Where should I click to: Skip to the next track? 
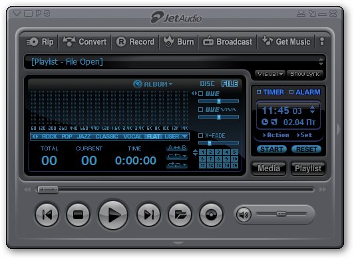[x=148, y=215]
